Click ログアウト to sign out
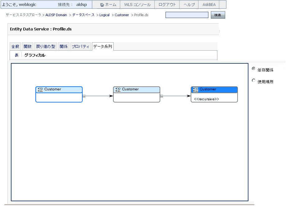The width and height of the screenshot is (291, 209). (x=167, y=5)
